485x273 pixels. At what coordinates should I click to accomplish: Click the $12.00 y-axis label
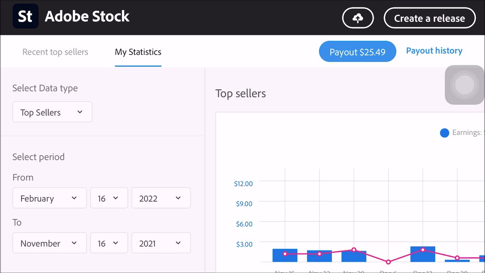[243, 184]
